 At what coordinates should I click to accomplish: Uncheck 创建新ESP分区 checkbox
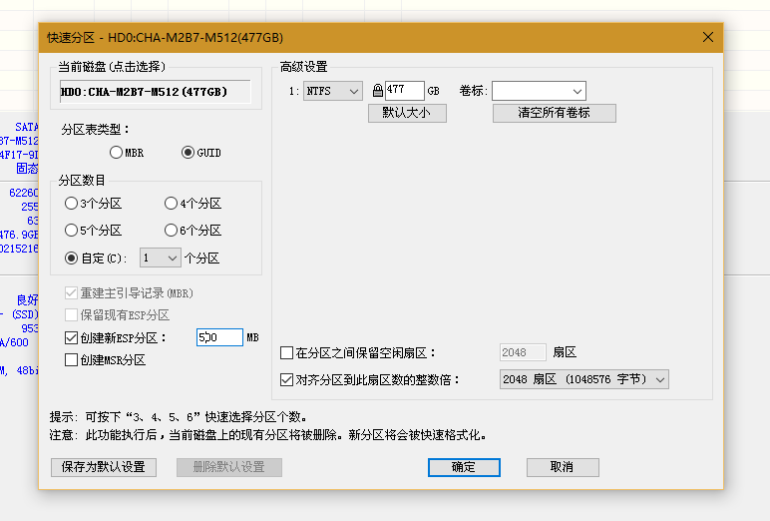tap(71, 338)
